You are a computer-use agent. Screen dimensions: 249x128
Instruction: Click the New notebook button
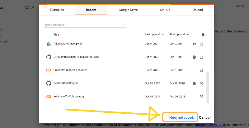click(x=181, y=117)
